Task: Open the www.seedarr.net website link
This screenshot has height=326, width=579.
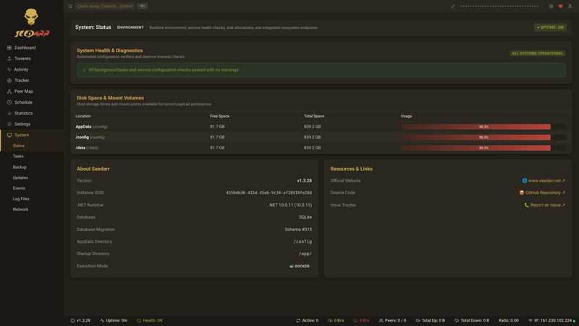Action: coord(544,180)
